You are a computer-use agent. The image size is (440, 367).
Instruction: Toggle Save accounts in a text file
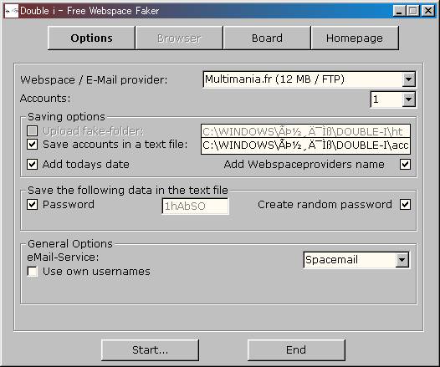tap(33, 145)
